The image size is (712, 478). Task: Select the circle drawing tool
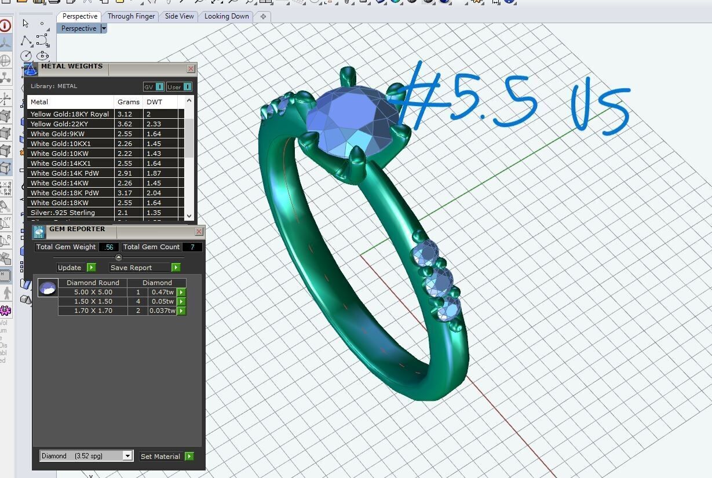pos(26,56)
